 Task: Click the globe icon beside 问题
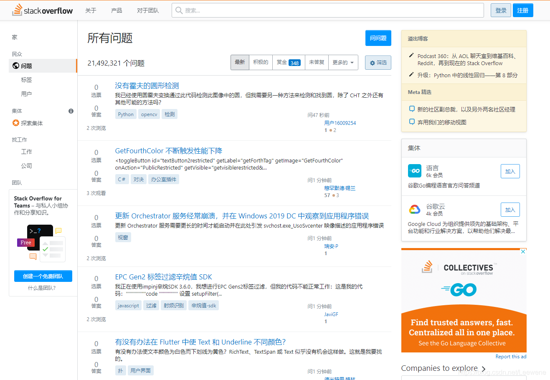[x=16, y=66]
